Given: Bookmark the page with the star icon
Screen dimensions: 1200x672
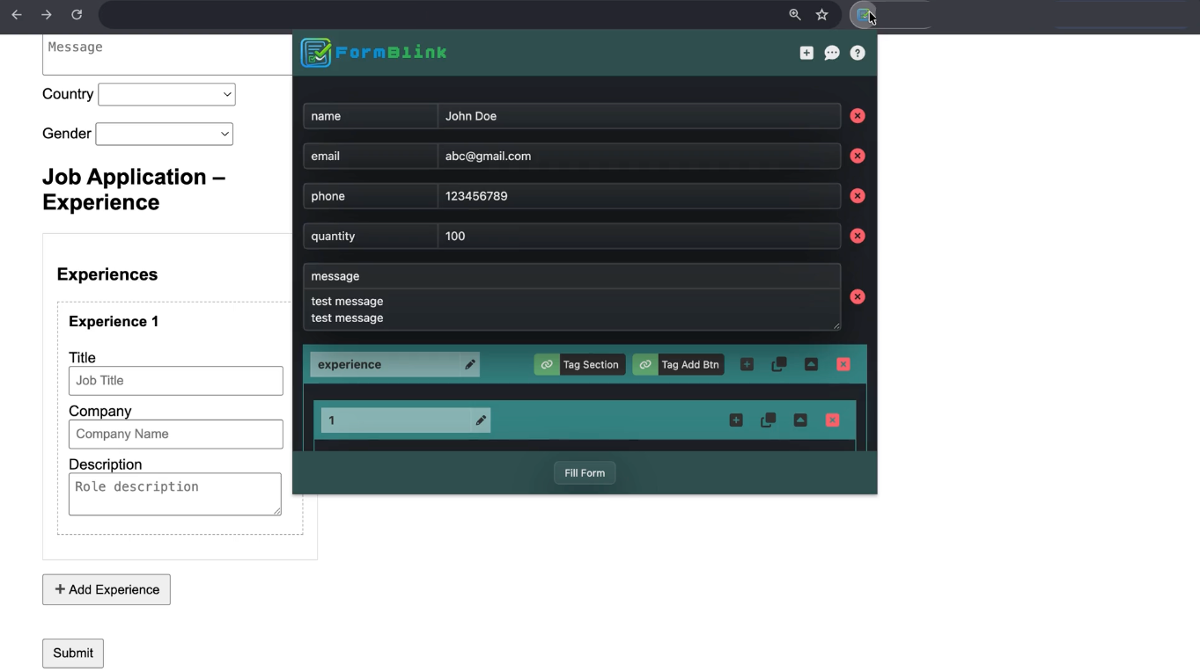Looking at the screenshot, I should coord(821,15).
